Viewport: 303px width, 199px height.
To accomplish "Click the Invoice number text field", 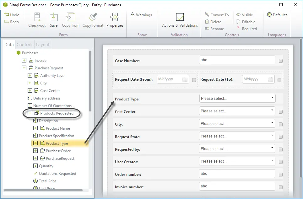I will pos(237,186).
